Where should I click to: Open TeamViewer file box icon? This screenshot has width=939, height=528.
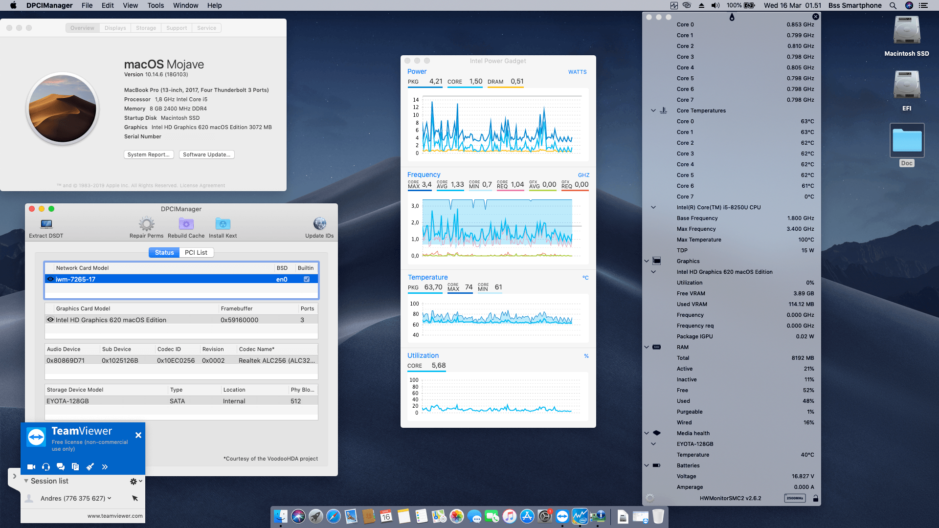click(75, 467)
